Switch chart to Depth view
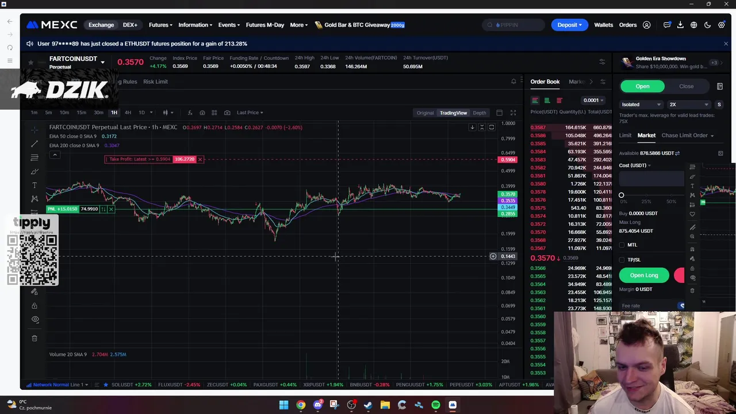The height and width of the screenshot is (414, 736). [480, 113]
